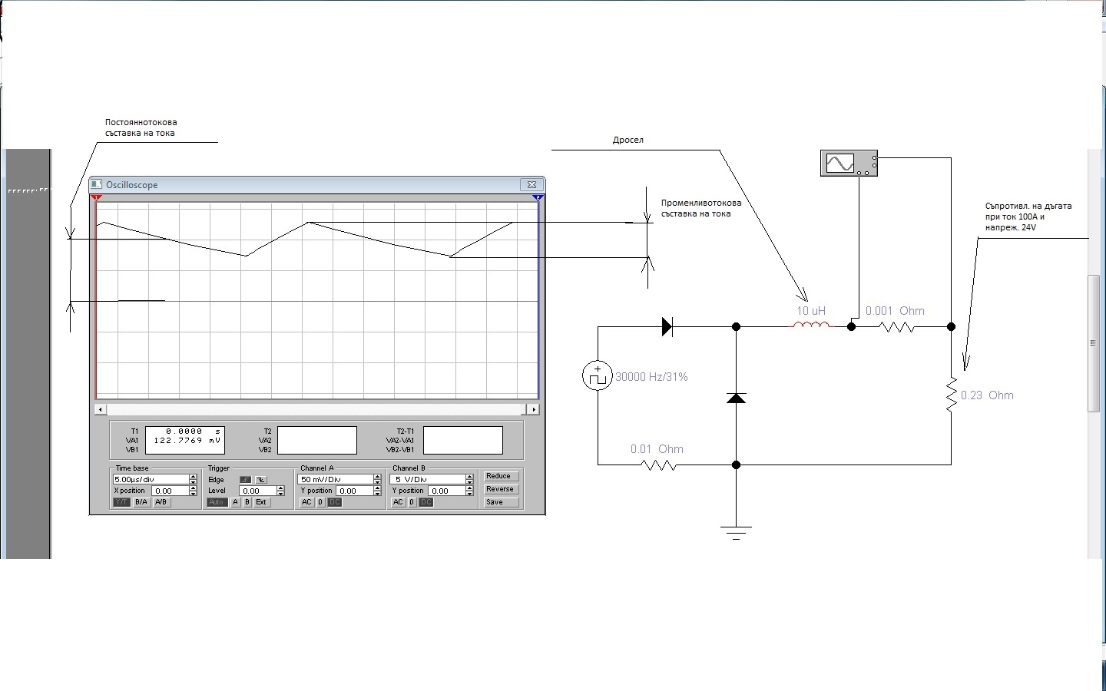Select the 30000 Hz/31% clock source
Screen dimensions: 1106x691
[x=598, y=376]
